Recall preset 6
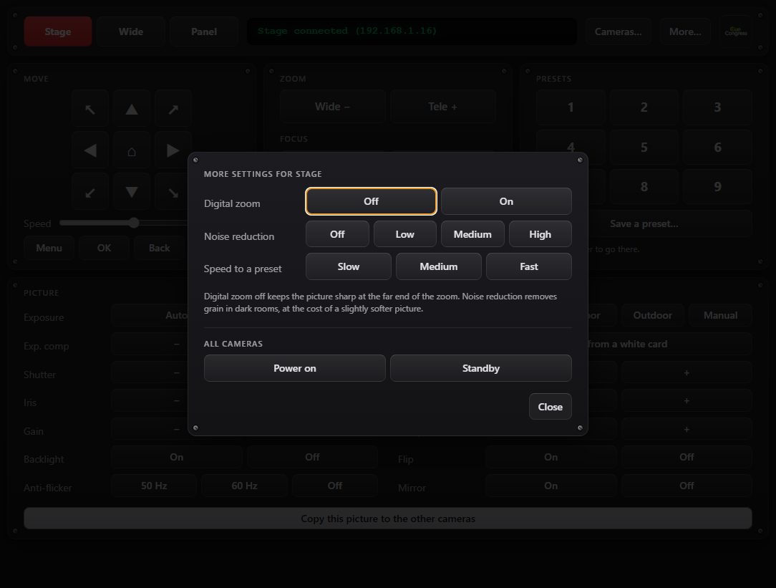The image size is (776, 588). point(717,147)
